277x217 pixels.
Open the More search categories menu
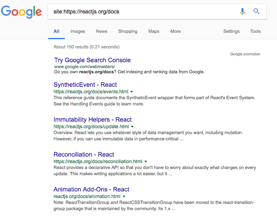175,31
